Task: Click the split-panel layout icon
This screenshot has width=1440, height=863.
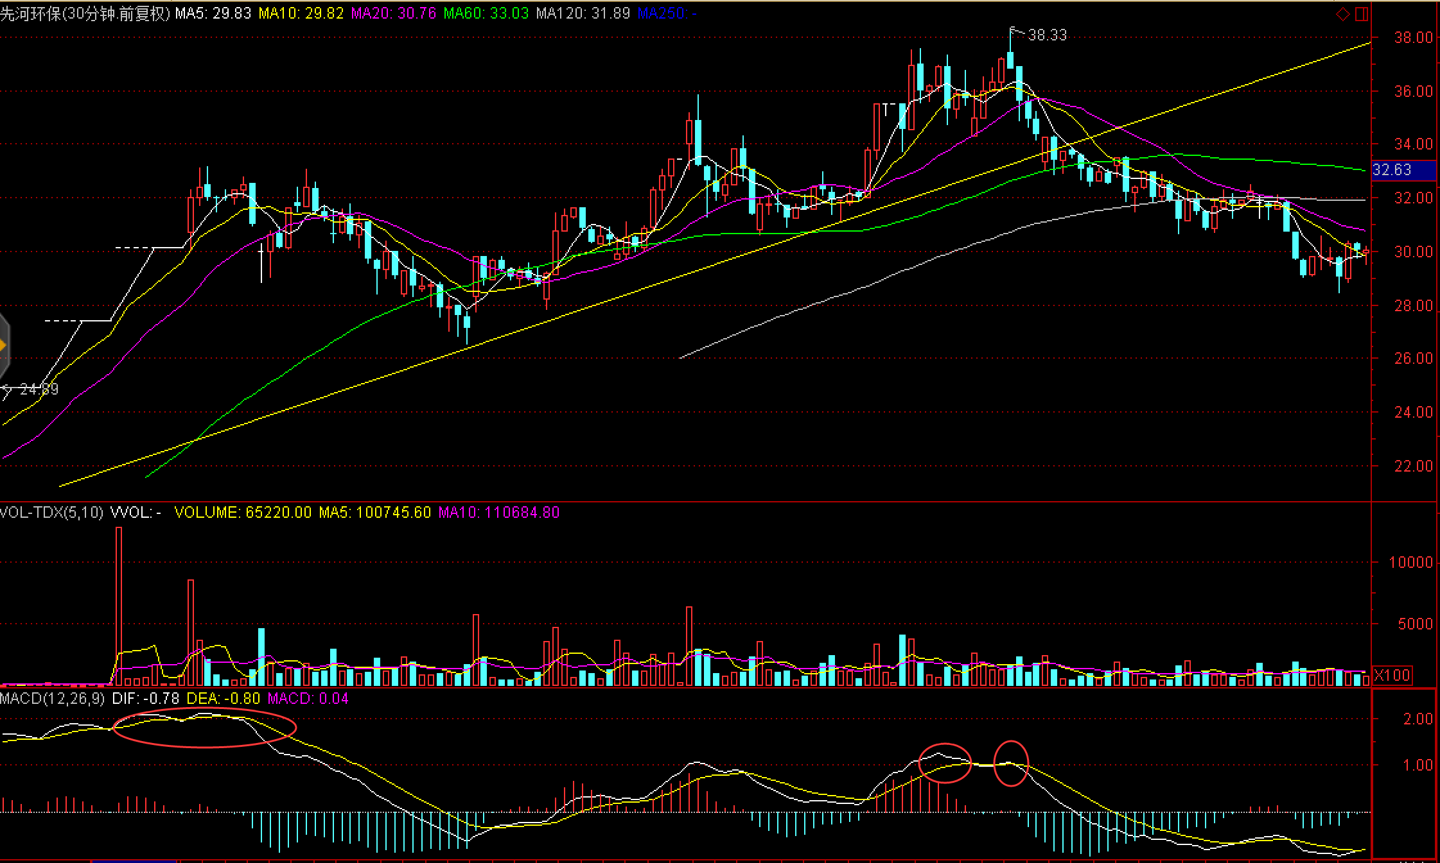Action: coord(1361,14)
